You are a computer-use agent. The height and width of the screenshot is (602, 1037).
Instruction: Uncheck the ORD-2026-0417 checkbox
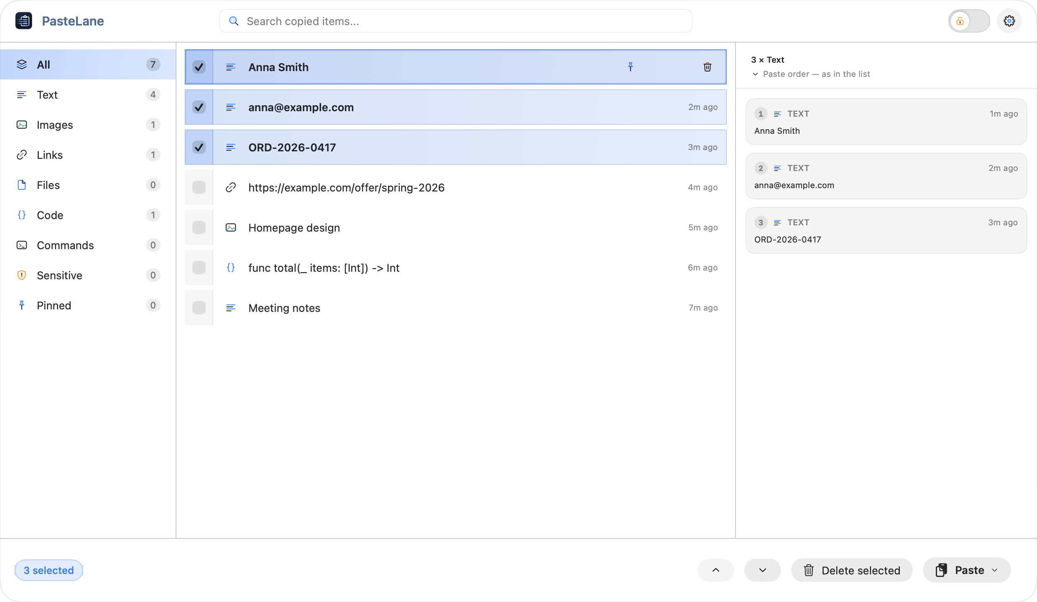[x=199, y=147]
